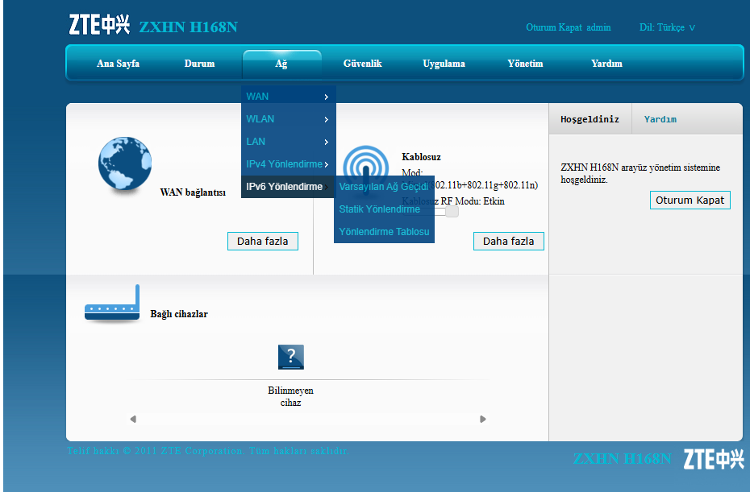Click the ZTE logo at top left
Viewport: 750px width, 492px height.
tap(99, 24)
